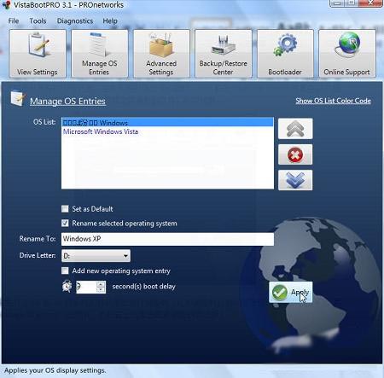Open Advanced Settings toolbox button
The image size is (384, 378).
point(161,54)
